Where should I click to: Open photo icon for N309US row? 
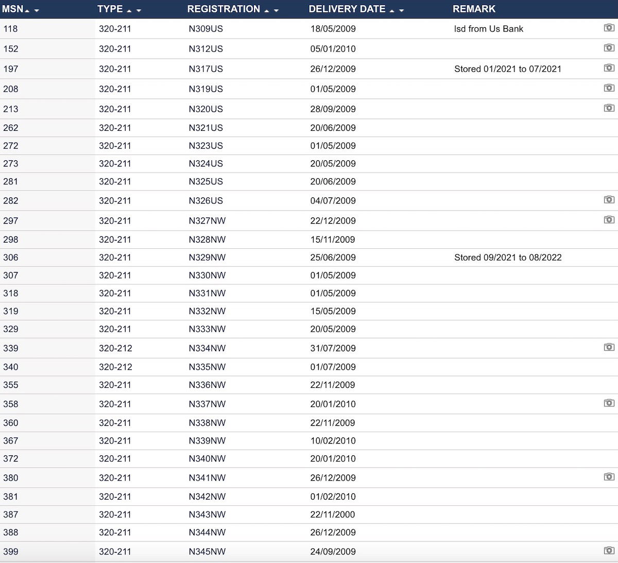pos(609,28)
